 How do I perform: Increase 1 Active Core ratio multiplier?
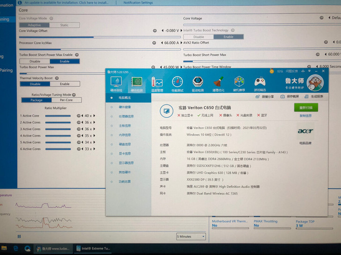point(95,116)
